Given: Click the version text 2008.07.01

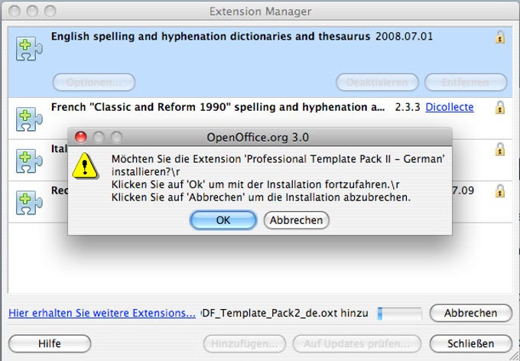Looking at the screenshot, I should point(404,36).
